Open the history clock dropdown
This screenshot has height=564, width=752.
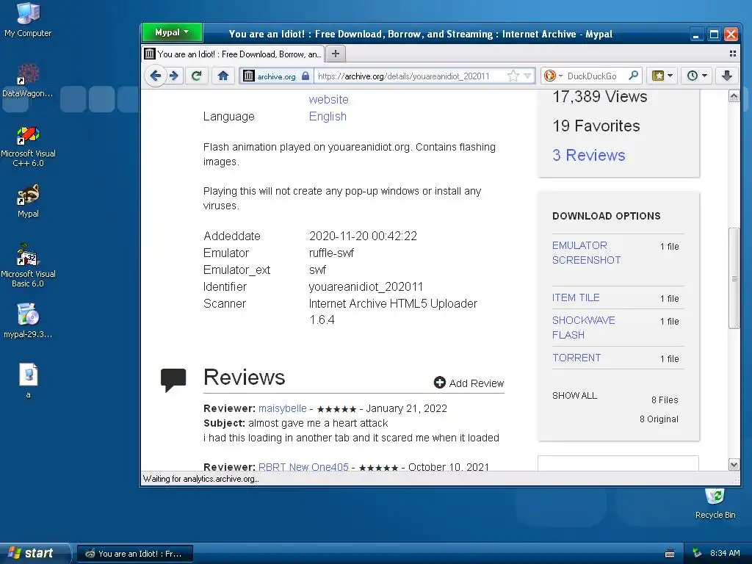(x=697, y=76)
